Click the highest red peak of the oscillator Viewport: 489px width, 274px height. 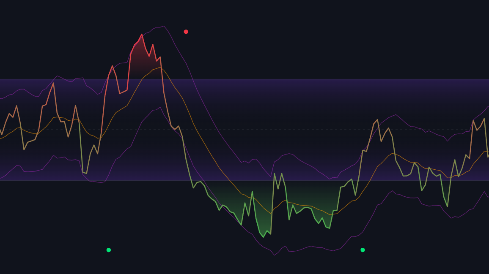(142, 34)
